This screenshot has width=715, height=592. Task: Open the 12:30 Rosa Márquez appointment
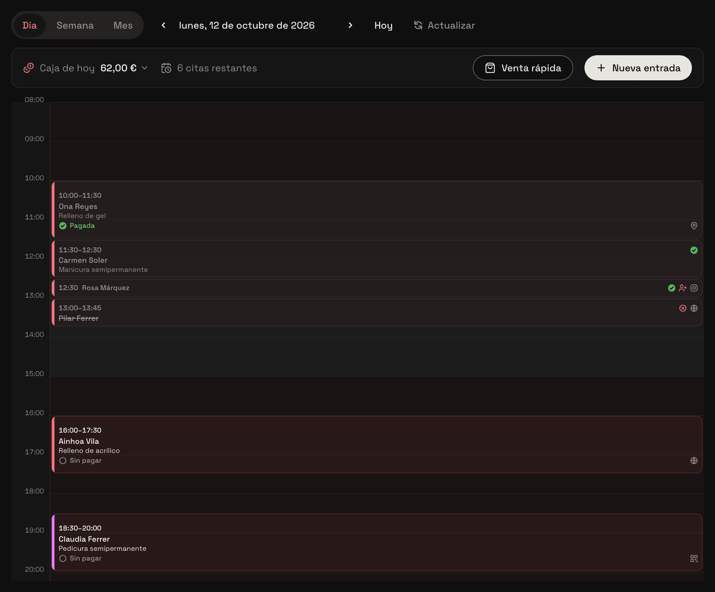377,288
